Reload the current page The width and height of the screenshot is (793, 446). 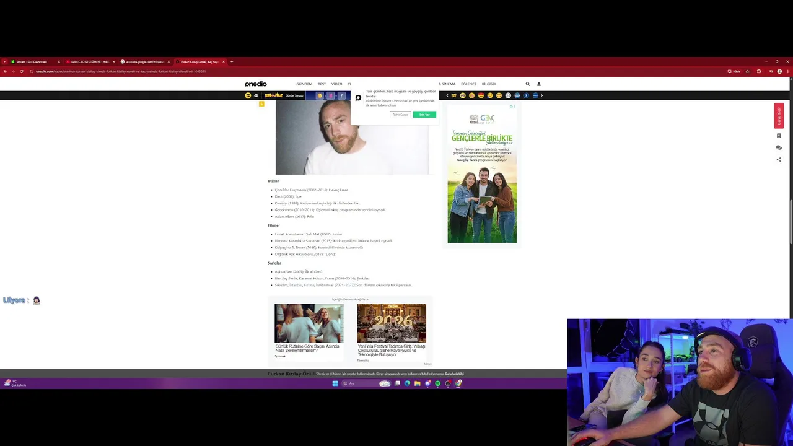pos(21,71)
